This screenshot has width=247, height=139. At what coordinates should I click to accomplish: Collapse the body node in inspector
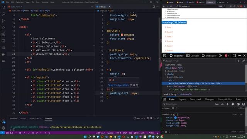(166, 74)
